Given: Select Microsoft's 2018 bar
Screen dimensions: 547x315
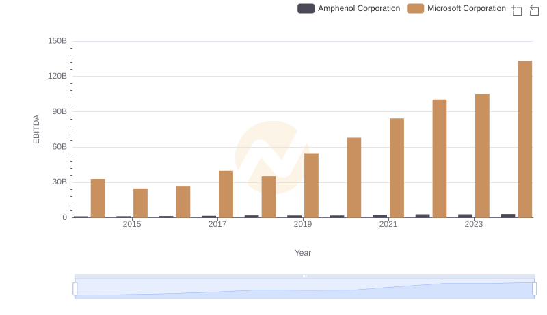Looking at the screenshot, I should click(269, 197).
